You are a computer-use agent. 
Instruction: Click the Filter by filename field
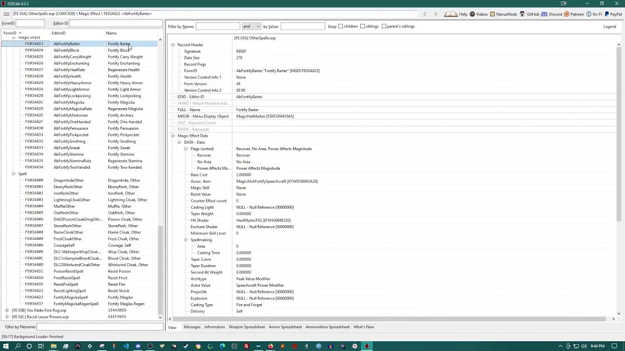(100, 327)
